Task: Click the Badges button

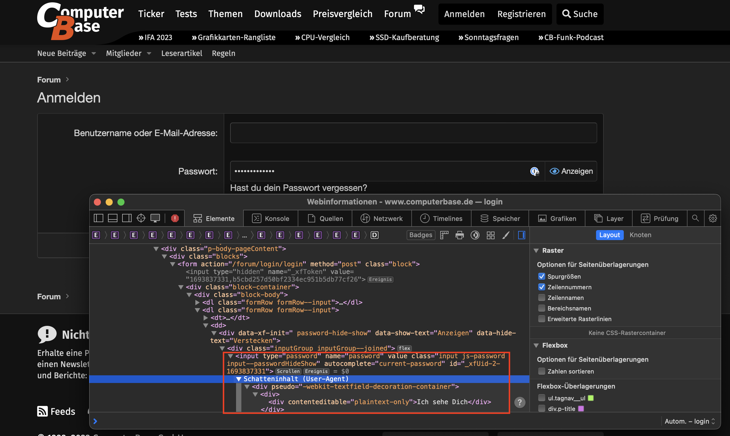Action: tap(421, 235)
